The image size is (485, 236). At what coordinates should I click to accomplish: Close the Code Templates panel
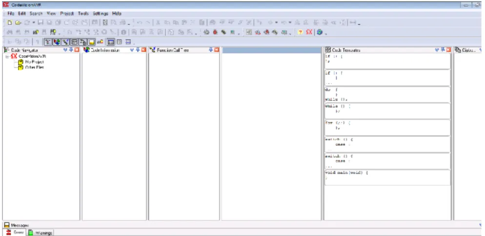click(x=448, y=50)
